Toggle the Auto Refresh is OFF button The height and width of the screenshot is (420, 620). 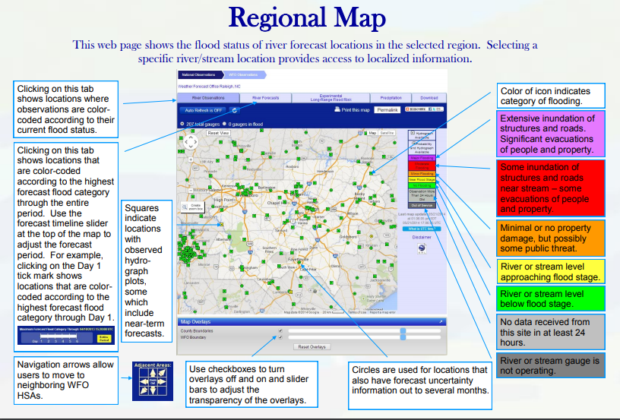[x=203, y=111]
